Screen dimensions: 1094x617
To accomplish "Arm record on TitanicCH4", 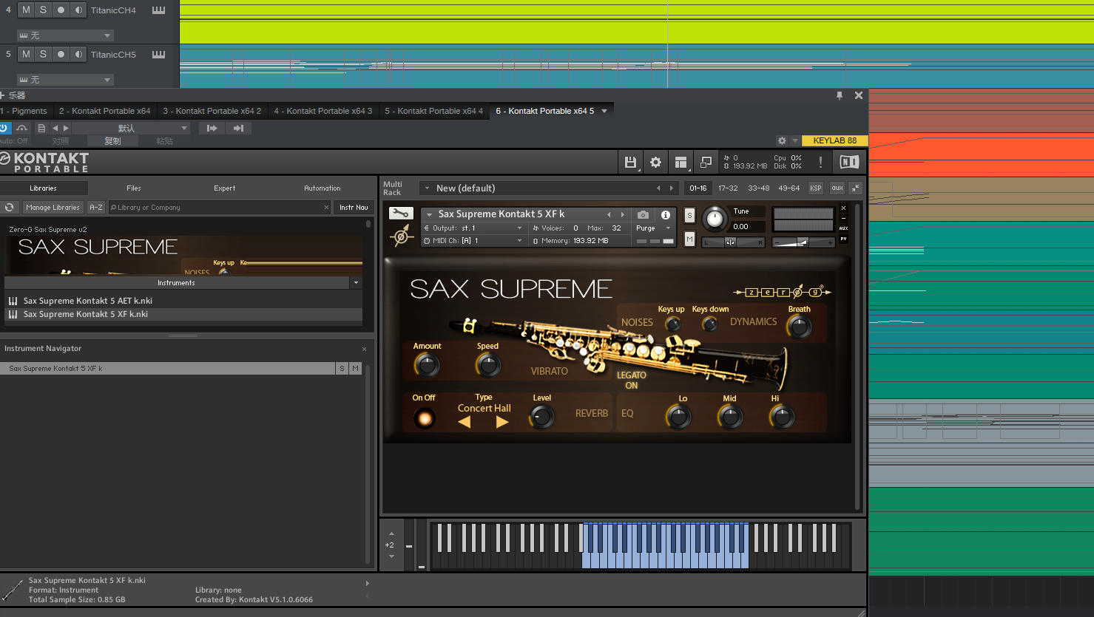I will 61,10.
